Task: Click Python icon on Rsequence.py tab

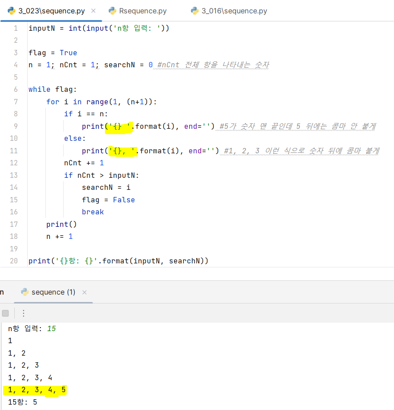Action: coord(113,11)
